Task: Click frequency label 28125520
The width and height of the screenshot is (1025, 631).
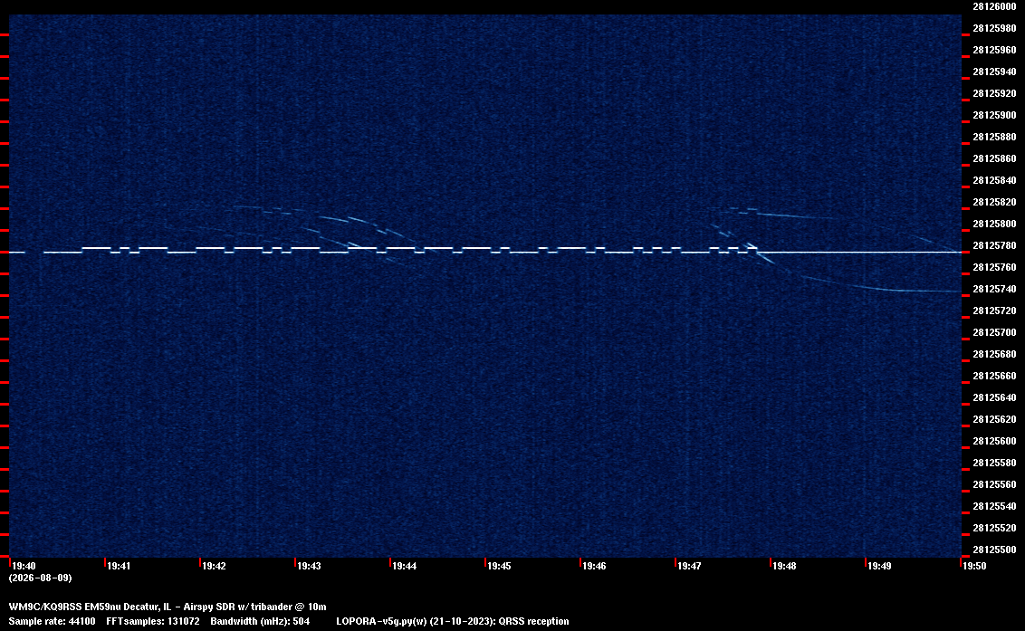Action: (x=994, y=528)
